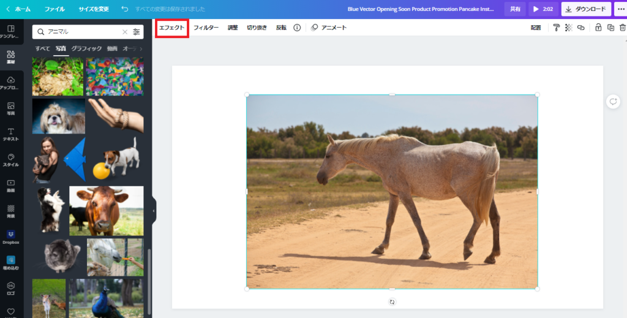Expand more category tabs with chevron arrow
The height and width of the screenshot is (318, 627).
(x=141, y=48)
